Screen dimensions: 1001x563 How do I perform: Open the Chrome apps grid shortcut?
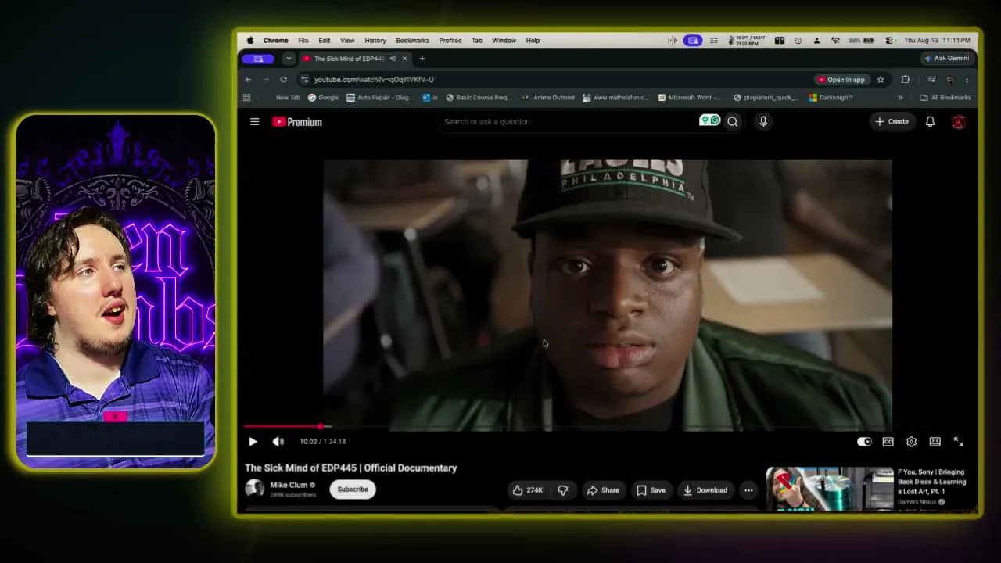[247, 98]
